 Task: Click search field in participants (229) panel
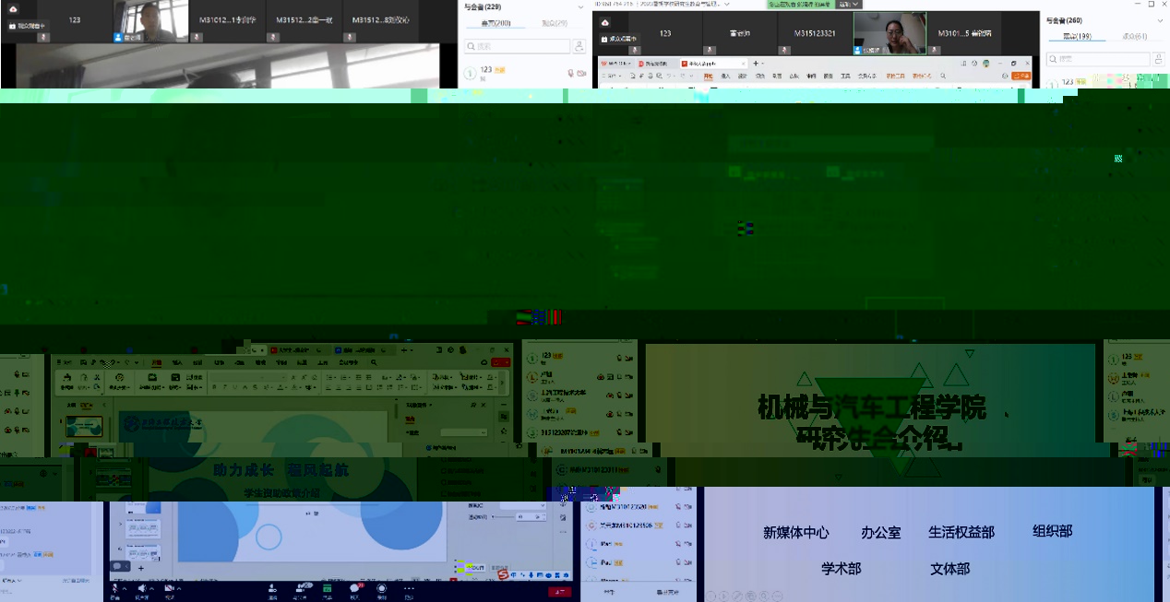[517, 46]
